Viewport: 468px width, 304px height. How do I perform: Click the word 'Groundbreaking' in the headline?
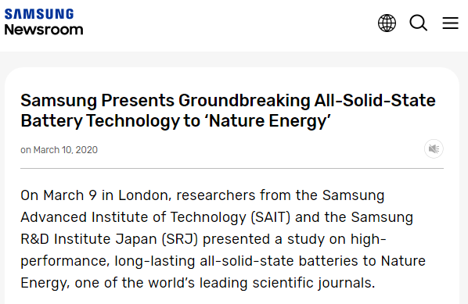pyautogui.click(x=244, y=101)
